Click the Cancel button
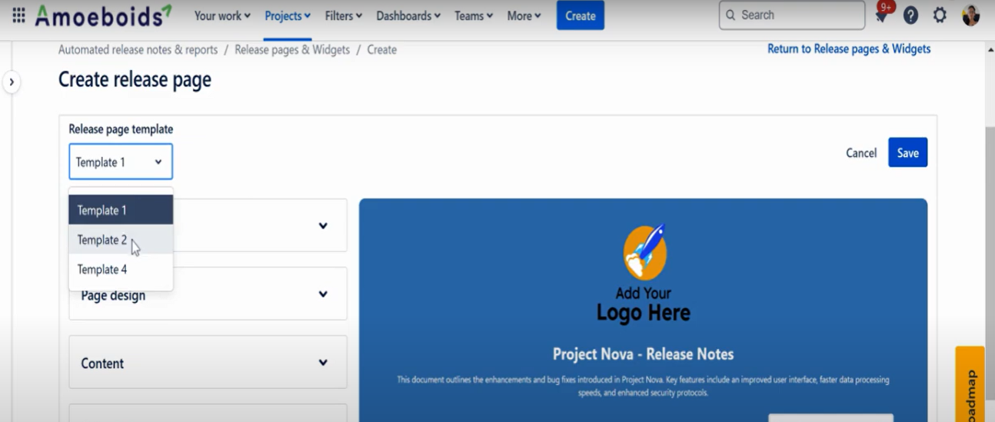Image resolution: width=995 pixels, height=422 pixels. click(861, 153)
